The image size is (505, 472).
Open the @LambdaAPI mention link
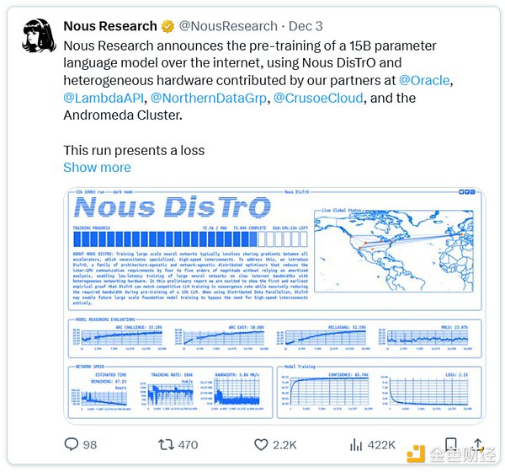click(104, 99)
